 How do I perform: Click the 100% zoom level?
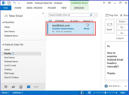coord(122,93)
